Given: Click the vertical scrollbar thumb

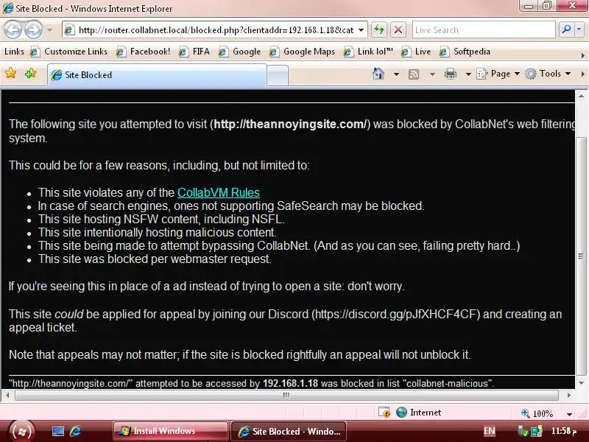Looking at the screenshot, I should (x=582, y=256).
